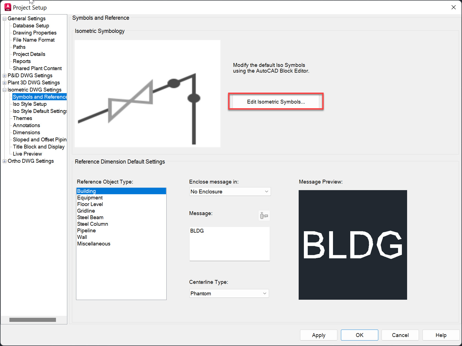Click the Apply button

tap(318, 335)
